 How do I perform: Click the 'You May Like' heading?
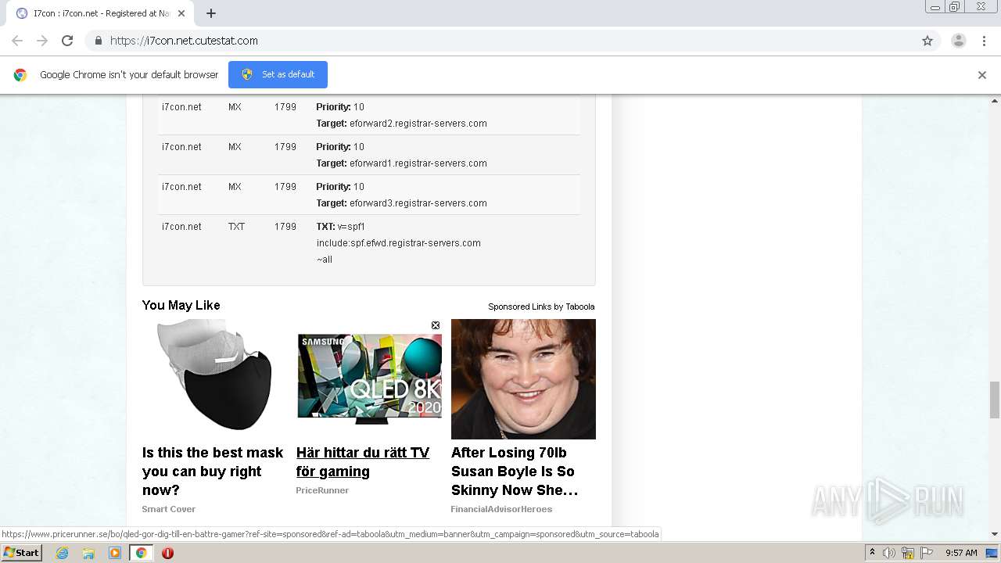click(181, 305)
